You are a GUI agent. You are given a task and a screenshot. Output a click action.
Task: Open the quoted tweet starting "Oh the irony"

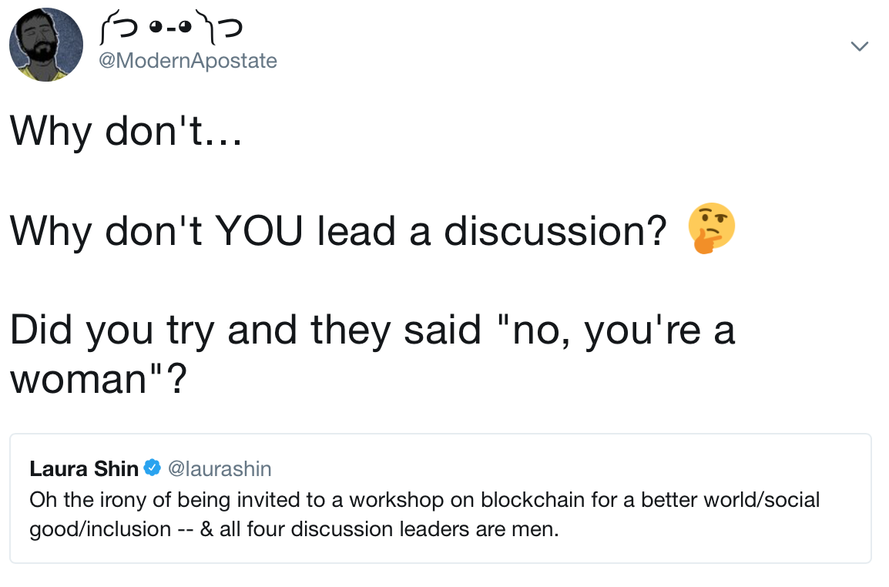click(440, 514)
